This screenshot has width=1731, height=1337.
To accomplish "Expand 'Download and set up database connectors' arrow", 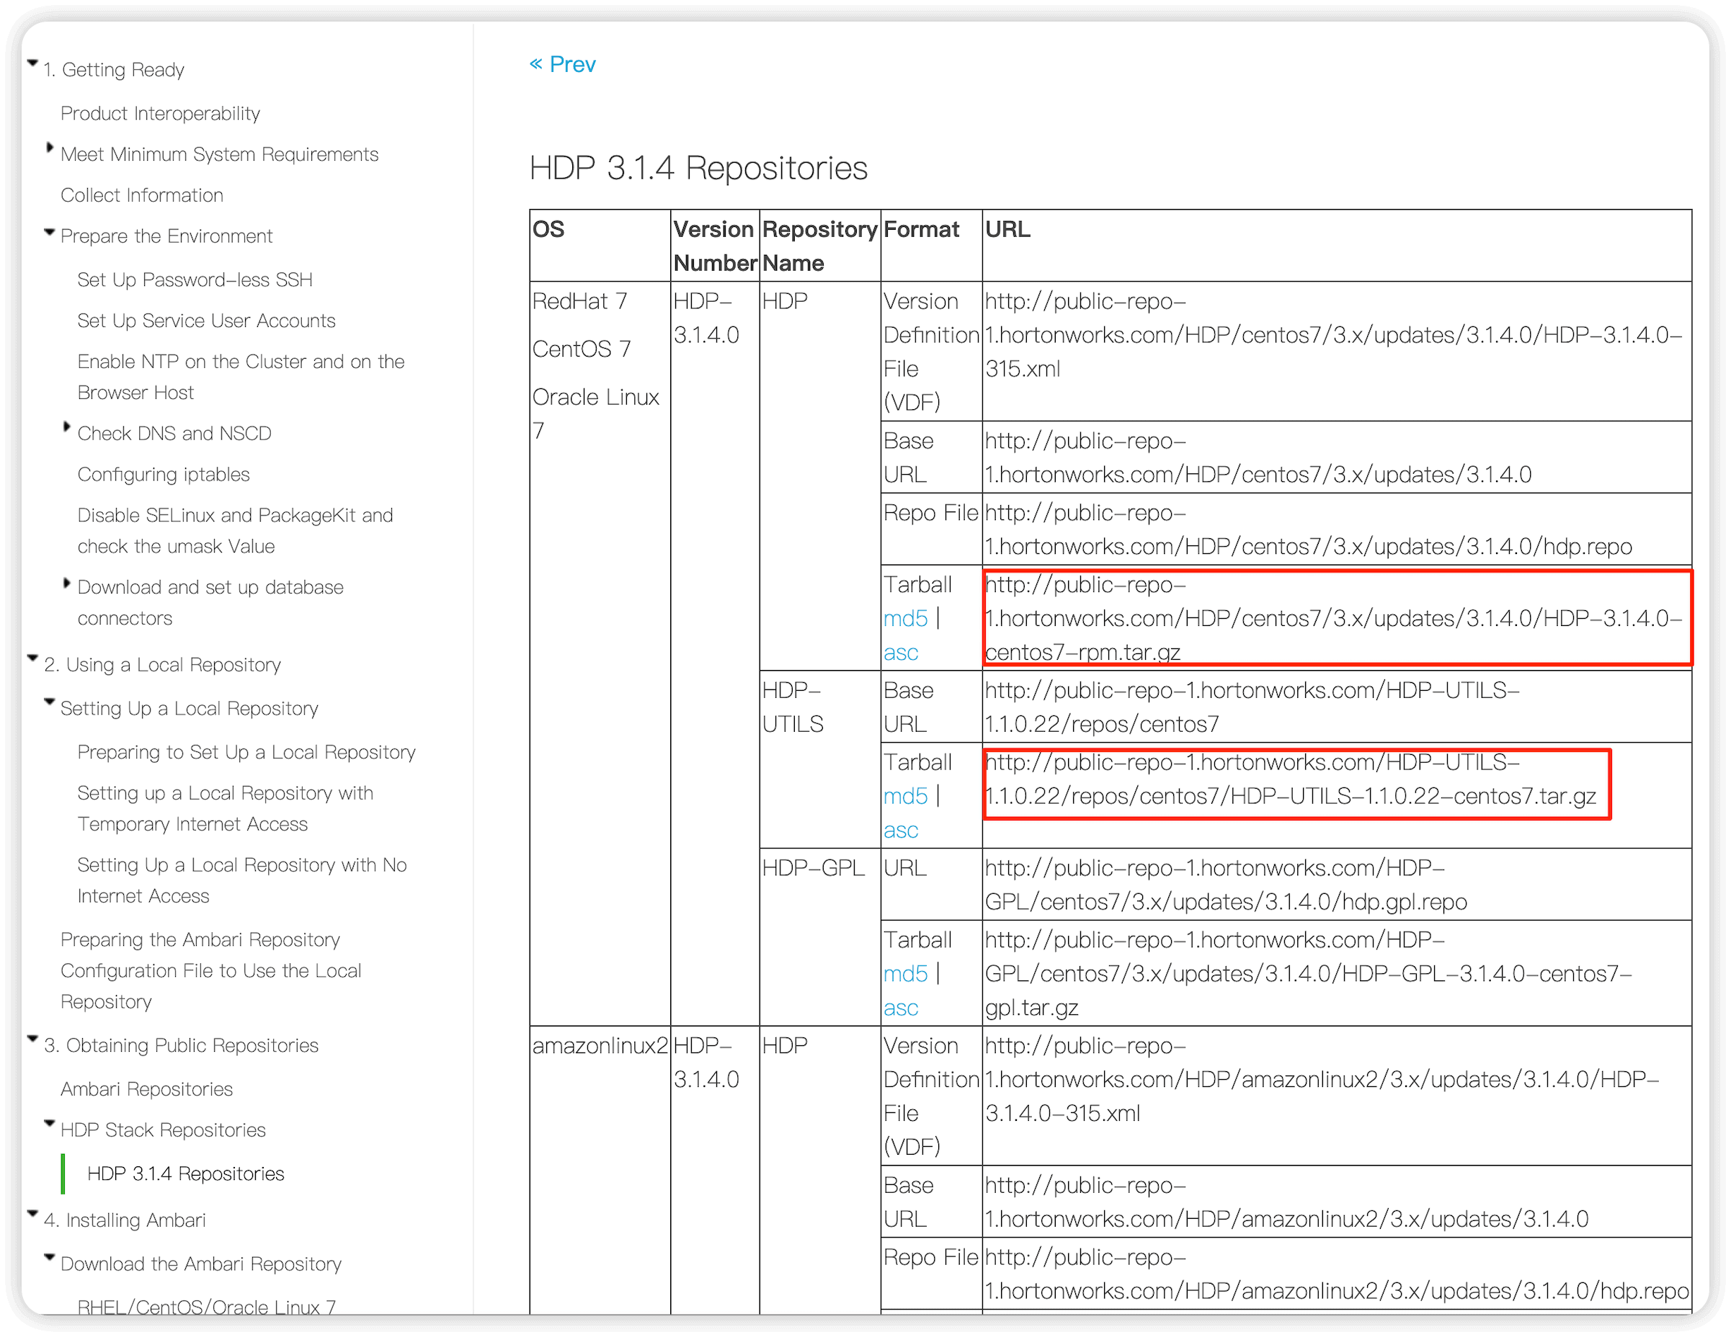I will [x=66, y=583].
